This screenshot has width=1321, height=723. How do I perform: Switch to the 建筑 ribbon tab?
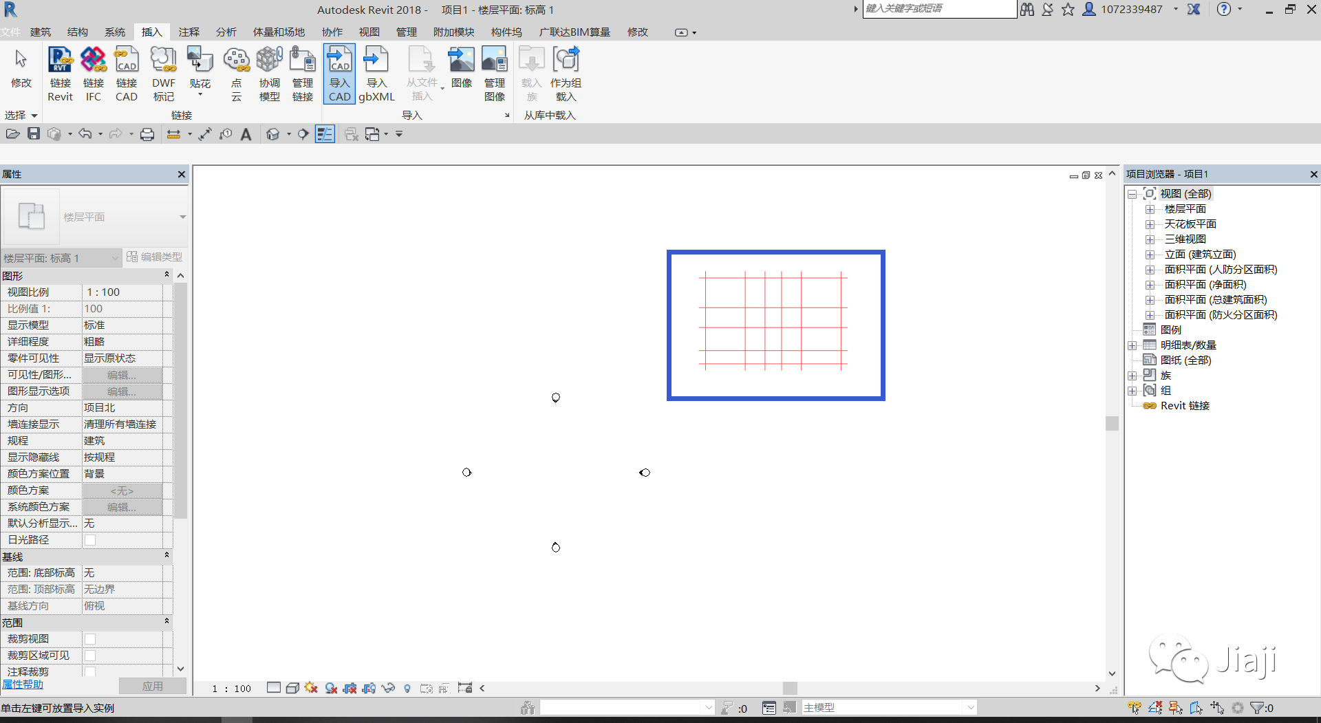coord(41,32)
